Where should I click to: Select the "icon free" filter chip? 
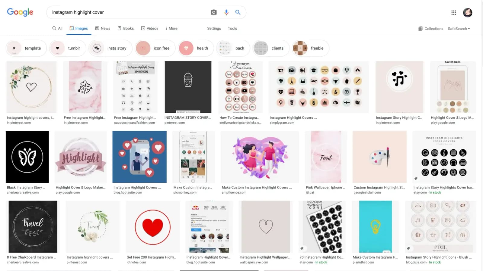(x=155, y=48)
